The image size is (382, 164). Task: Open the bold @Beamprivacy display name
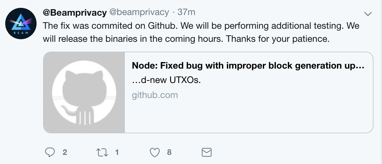(x=75, y=12)
